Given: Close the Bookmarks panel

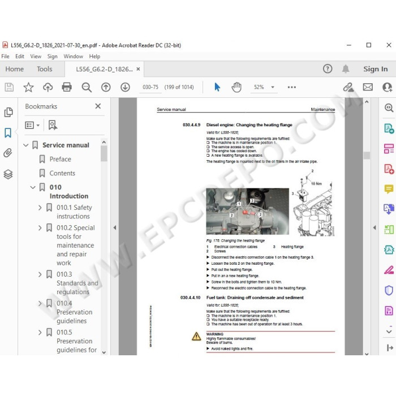Looking at the screenshot, I should (98, 106).
